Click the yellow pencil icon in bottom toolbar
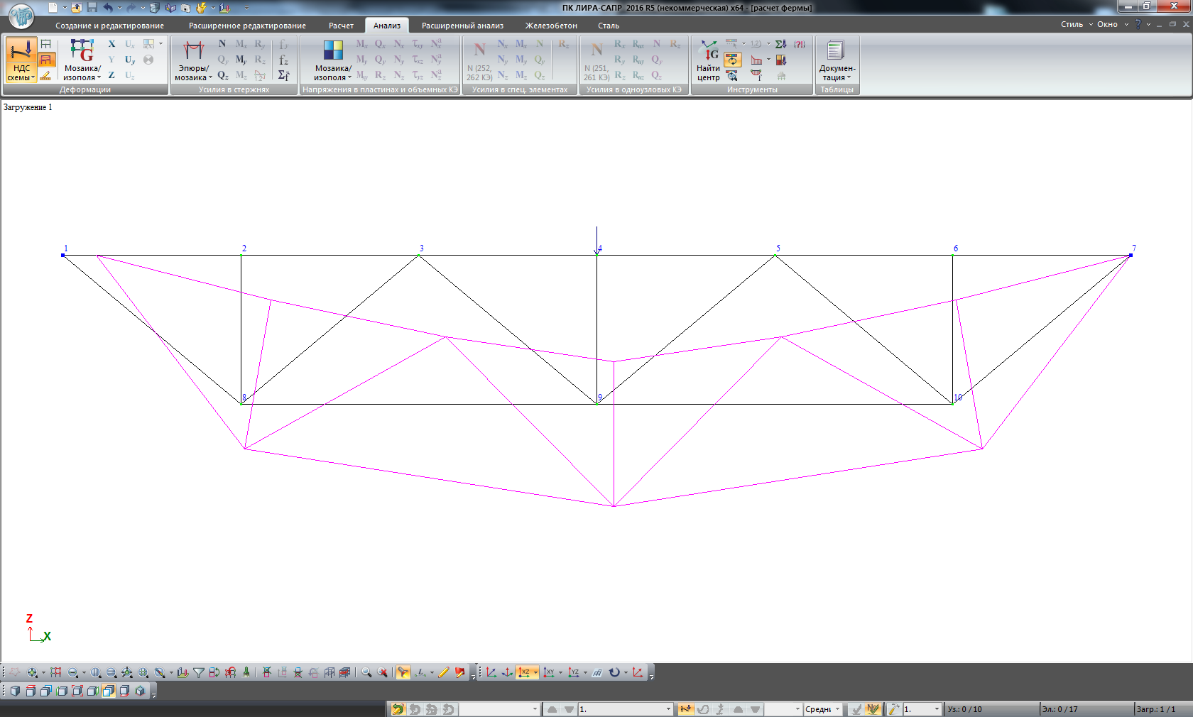Image resolution: width=1193 pixels, height=717 pixels. pos(444,672)
